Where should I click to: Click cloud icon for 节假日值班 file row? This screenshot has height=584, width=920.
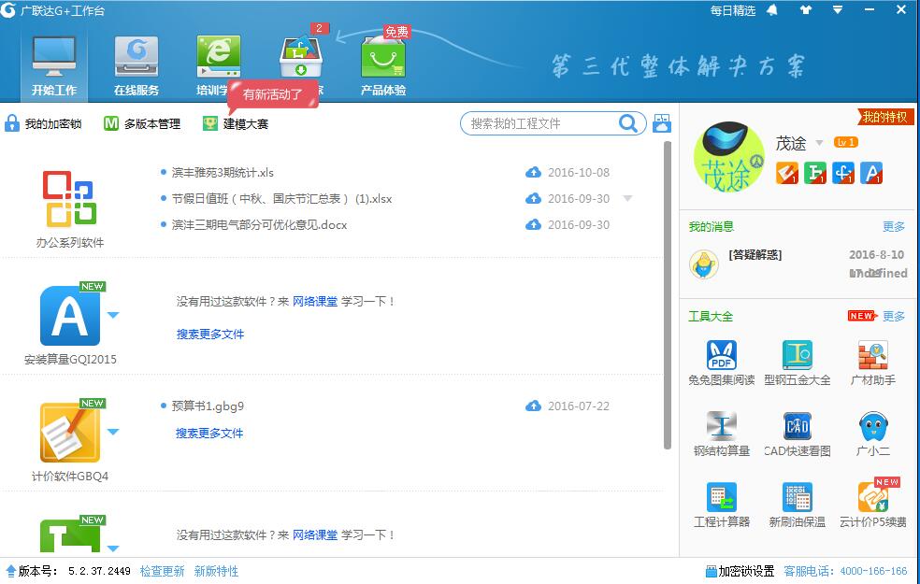533,199
